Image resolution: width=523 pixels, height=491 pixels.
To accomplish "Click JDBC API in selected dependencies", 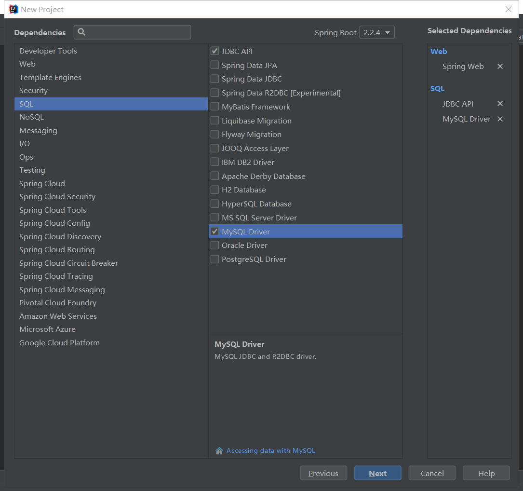I will pos(457,104).
